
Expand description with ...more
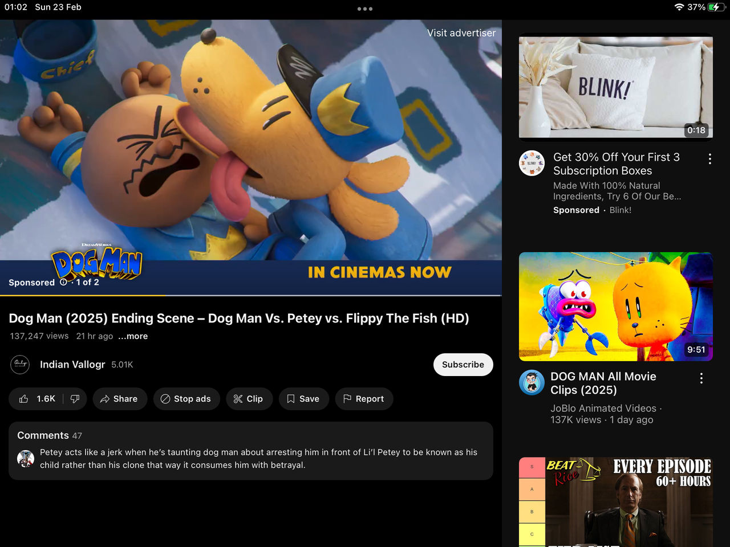tap(133, 336)
